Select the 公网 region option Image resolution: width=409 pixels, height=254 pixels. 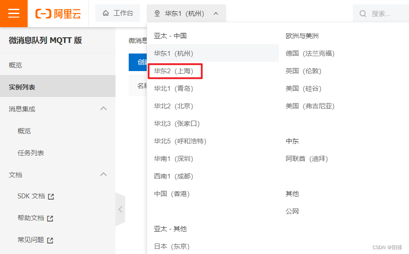point(292,211)
